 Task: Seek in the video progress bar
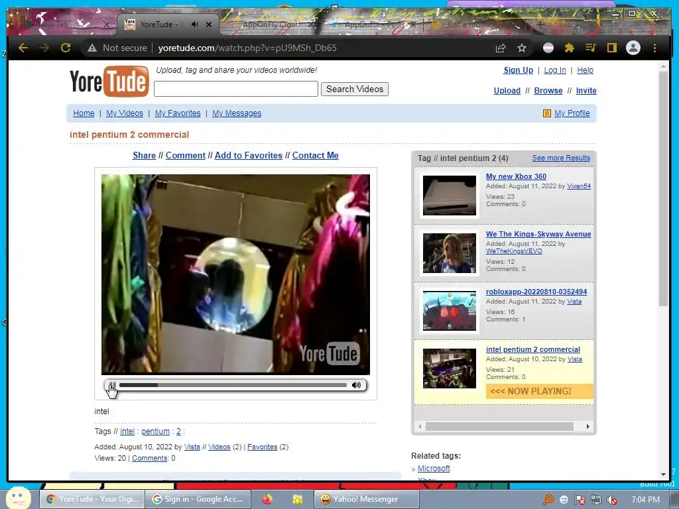(233, 385)
